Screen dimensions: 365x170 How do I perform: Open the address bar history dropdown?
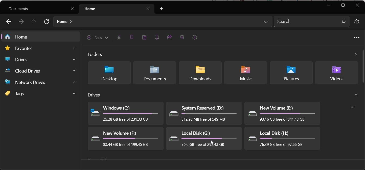[266, 22]
